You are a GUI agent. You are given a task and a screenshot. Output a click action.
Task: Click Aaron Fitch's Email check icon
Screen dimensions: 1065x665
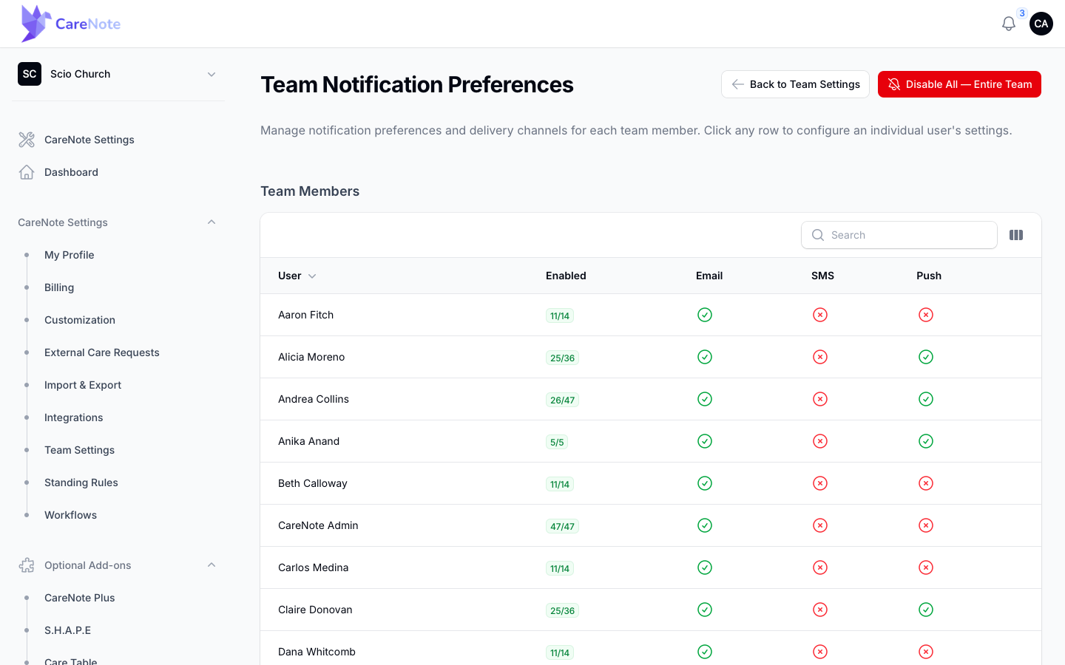pos(705,315)
